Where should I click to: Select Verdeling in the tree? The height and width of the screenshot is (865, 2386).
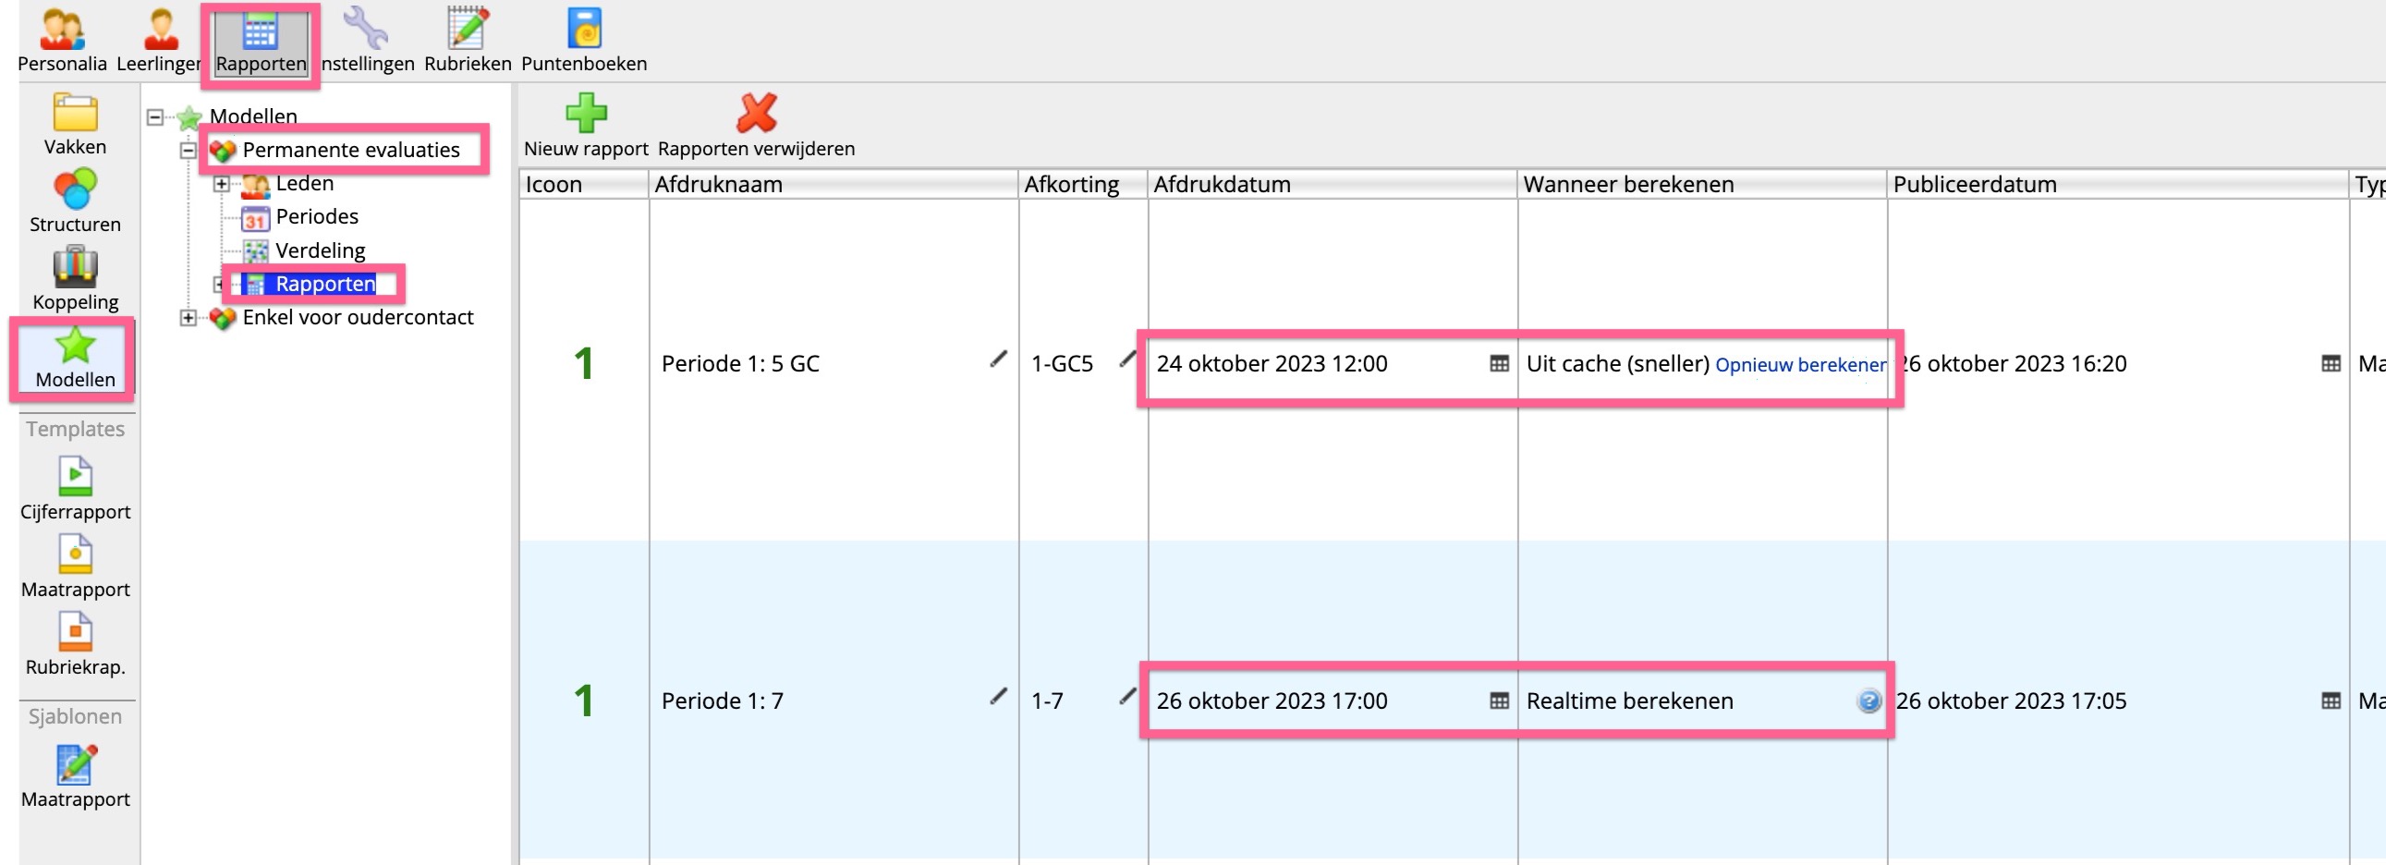[x=320, y=251]
